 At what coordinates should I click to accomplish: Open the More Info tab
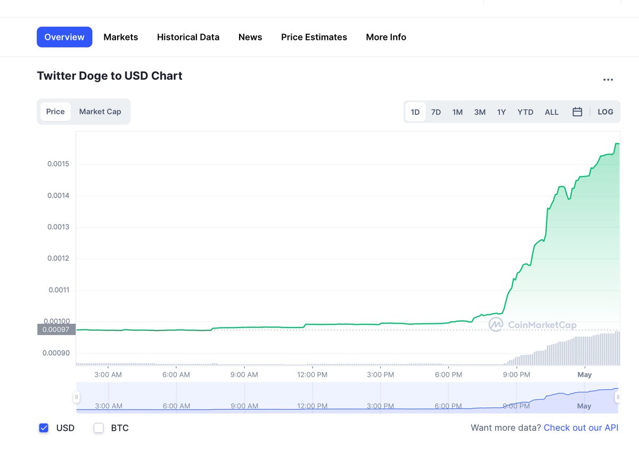(386, 37)
